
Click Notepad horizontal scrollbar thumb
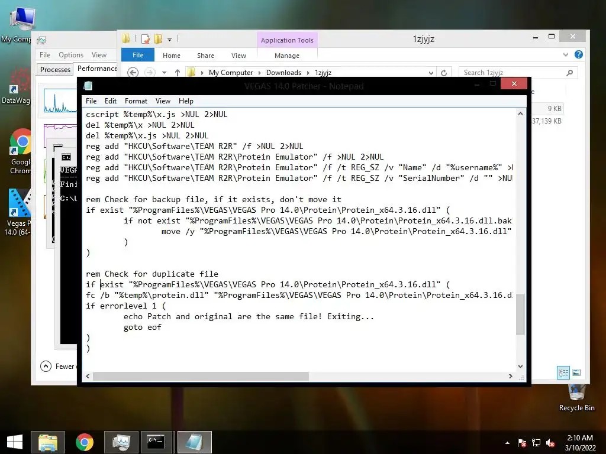pos(201,376)
